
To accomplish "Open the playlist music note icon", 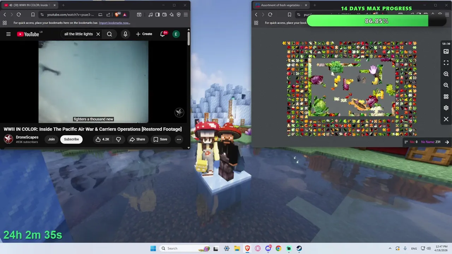I will pos(151,14).
